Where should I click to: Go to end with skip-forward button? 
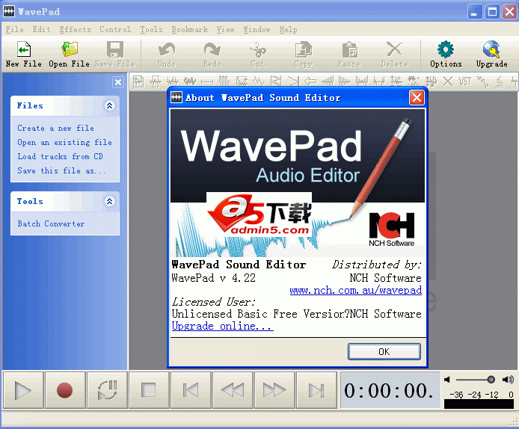[x=316, y=390]
